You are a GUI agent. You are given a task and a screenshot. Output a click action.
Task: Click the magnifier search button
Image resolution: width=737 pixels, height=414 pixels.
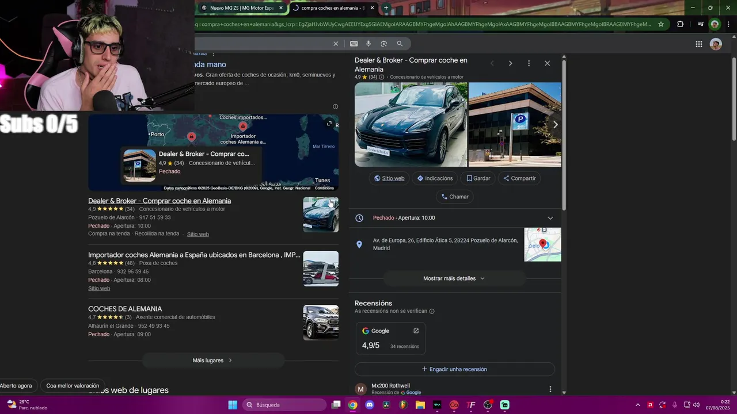[400, 44]
